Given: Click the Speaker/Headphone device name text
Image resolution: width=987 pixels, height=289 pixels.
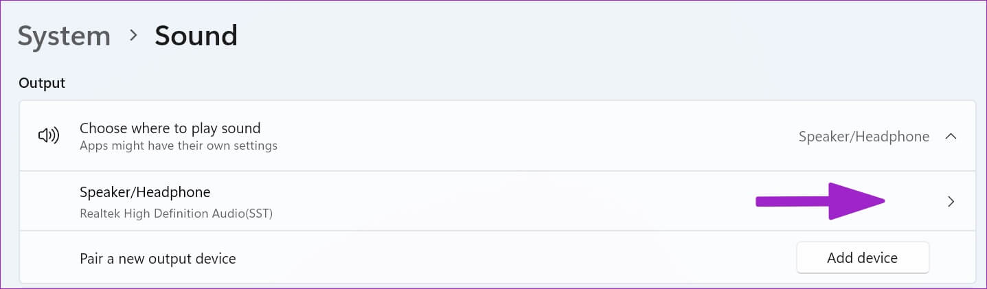Looking at the screenshot, I should [145, 192].
